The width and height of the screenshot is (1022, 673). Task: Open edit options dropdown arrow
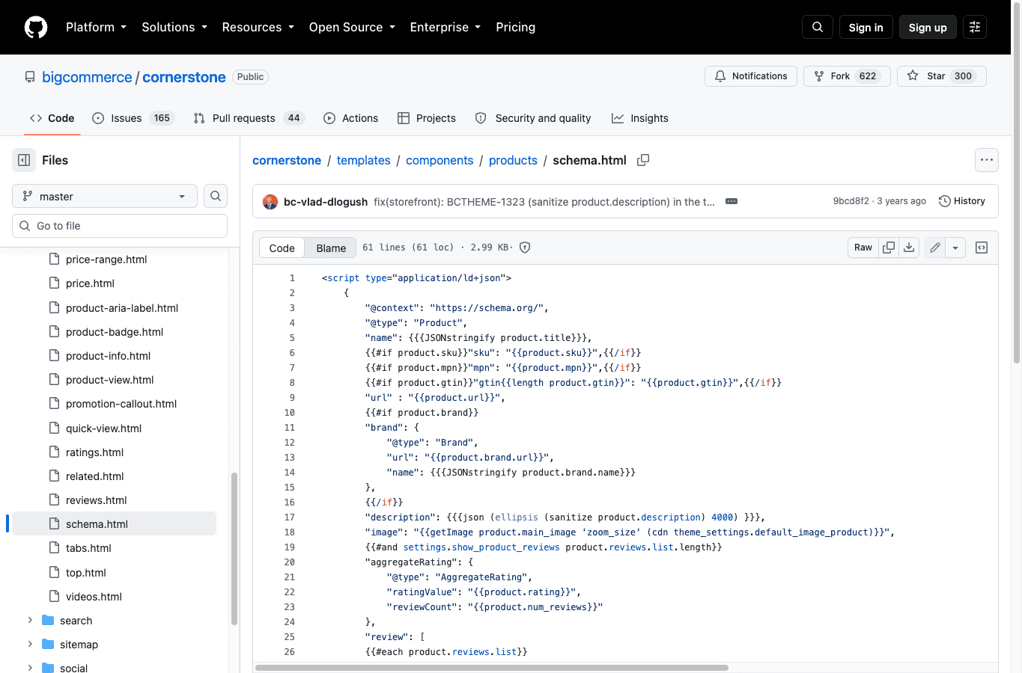(955, 248)
